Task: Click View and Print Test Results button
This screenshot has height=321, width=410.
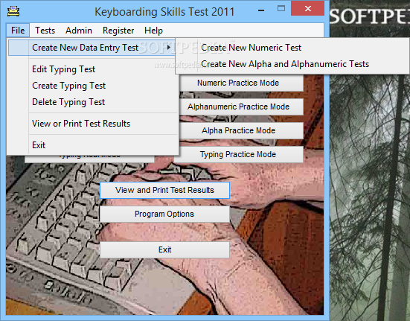Action: point(164,190)
